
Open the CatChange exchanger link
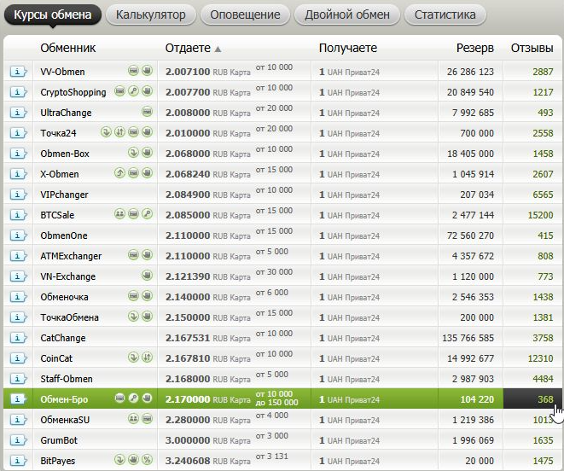point(63,338)
